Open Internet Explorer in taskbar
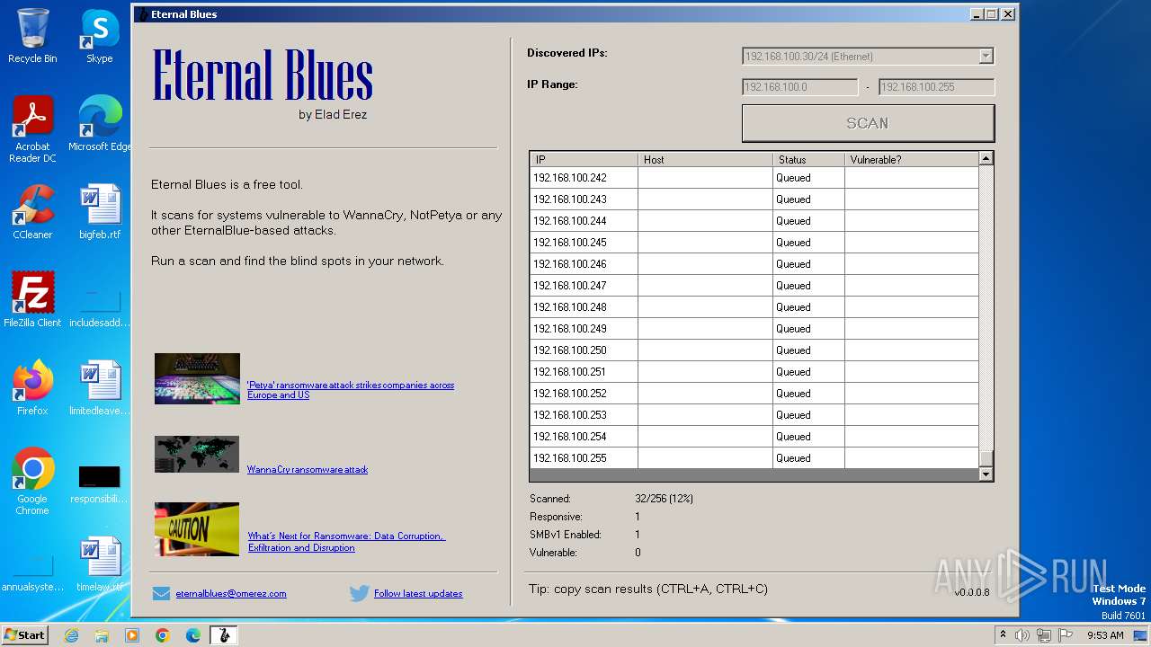The image size is (1151, 647). point(71,635)
